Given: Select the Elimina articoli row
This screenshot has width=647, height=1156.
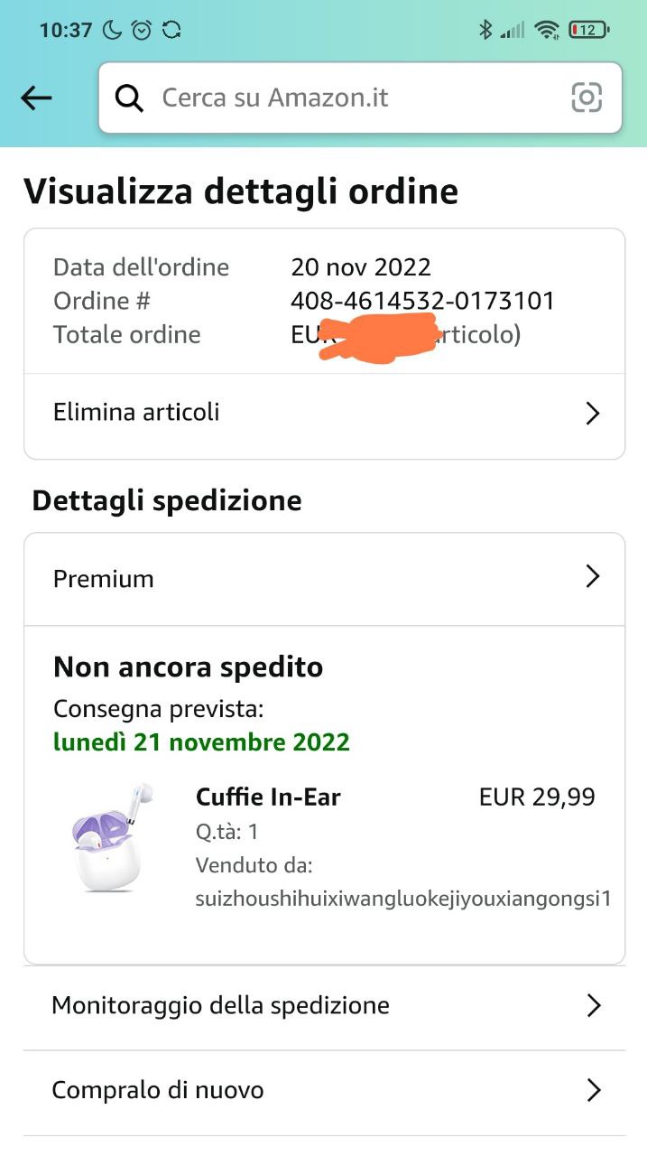Looking at the screenshot, I should pos(271,414).
